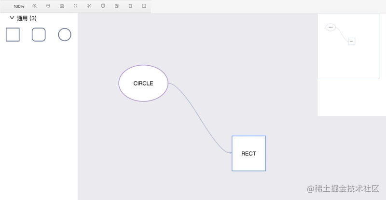Viewport: 386px width, 200px height.
Task: Click the zoom in magnifier icon
Action: click(35, 6)
